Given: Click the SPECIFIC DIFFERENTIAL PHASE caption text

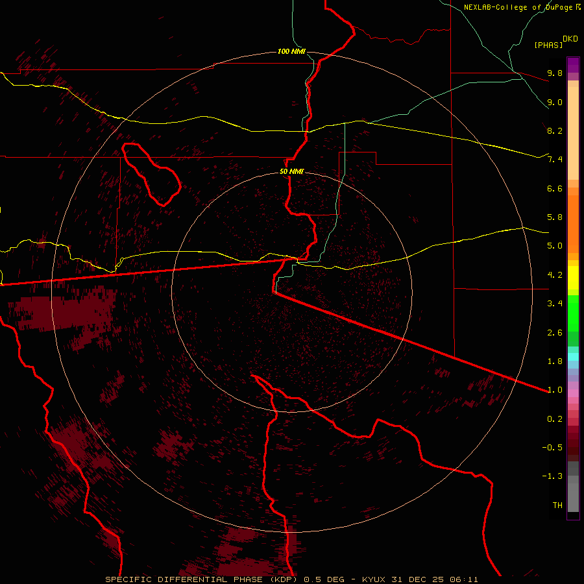Looking at the screenshot, I should 183,579.
